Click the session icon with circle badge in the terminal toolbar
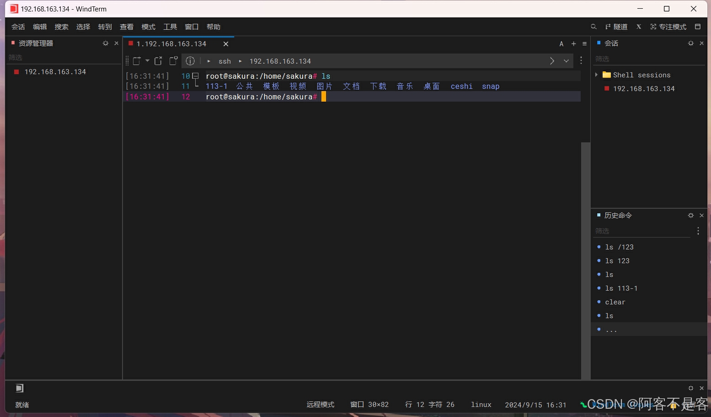 [x=173, y=61]
